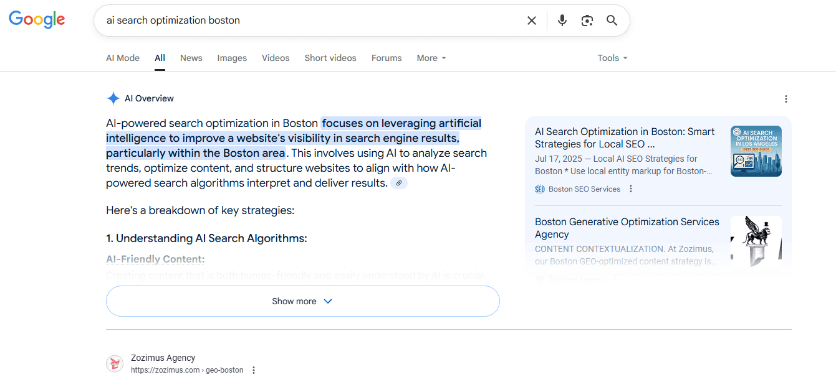Open the Forums tab
This screenshot has height=382, width=836.
tap(387, 58)
